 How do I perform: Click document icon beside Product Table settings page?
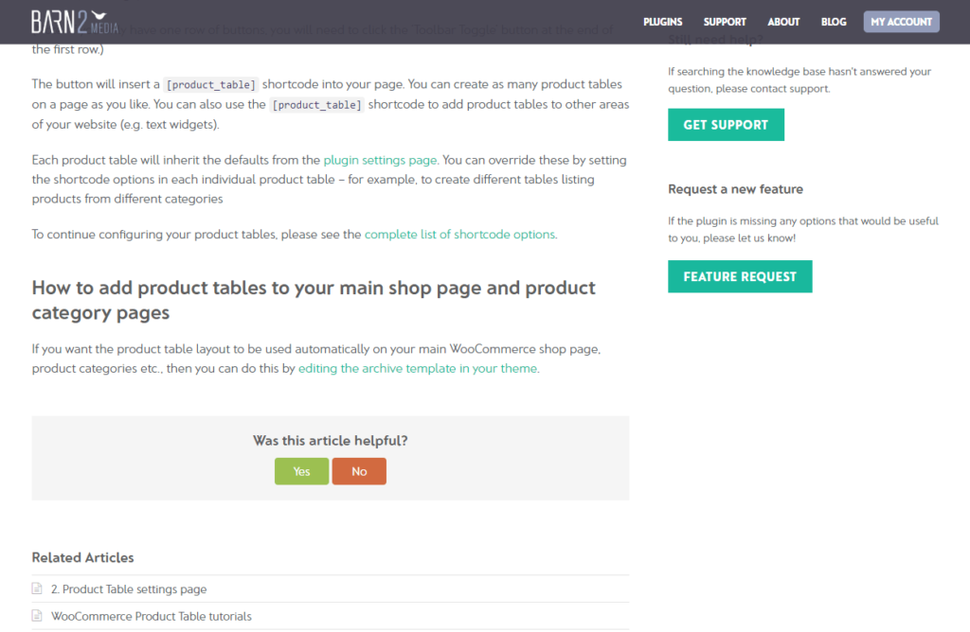[38, 588]
